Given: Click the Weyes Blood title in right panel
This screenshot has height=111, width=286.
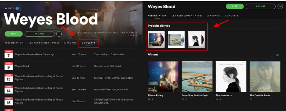Looking at the screenshot, I should (161, 7).
